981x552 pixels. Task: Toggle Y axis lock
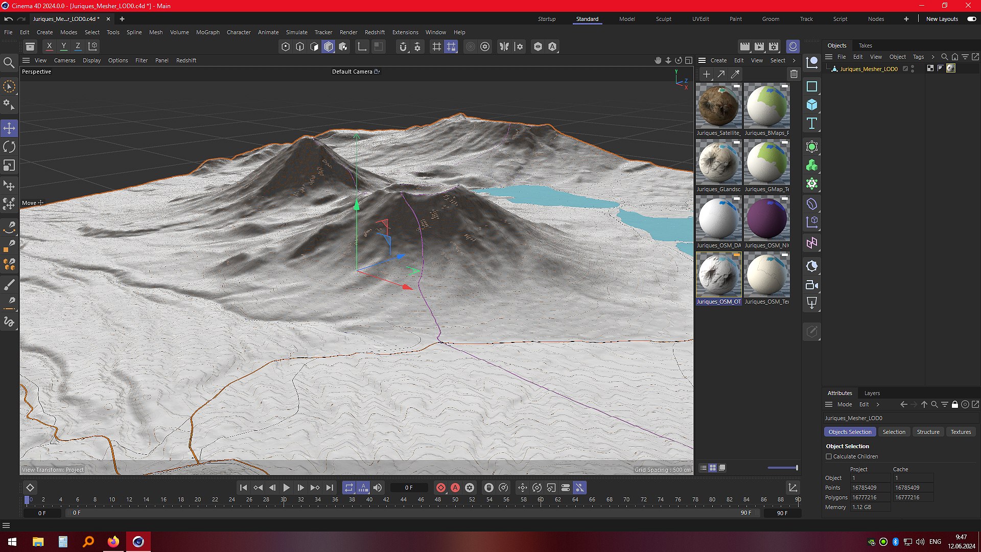pyautogui.click(x=64, y=46)
